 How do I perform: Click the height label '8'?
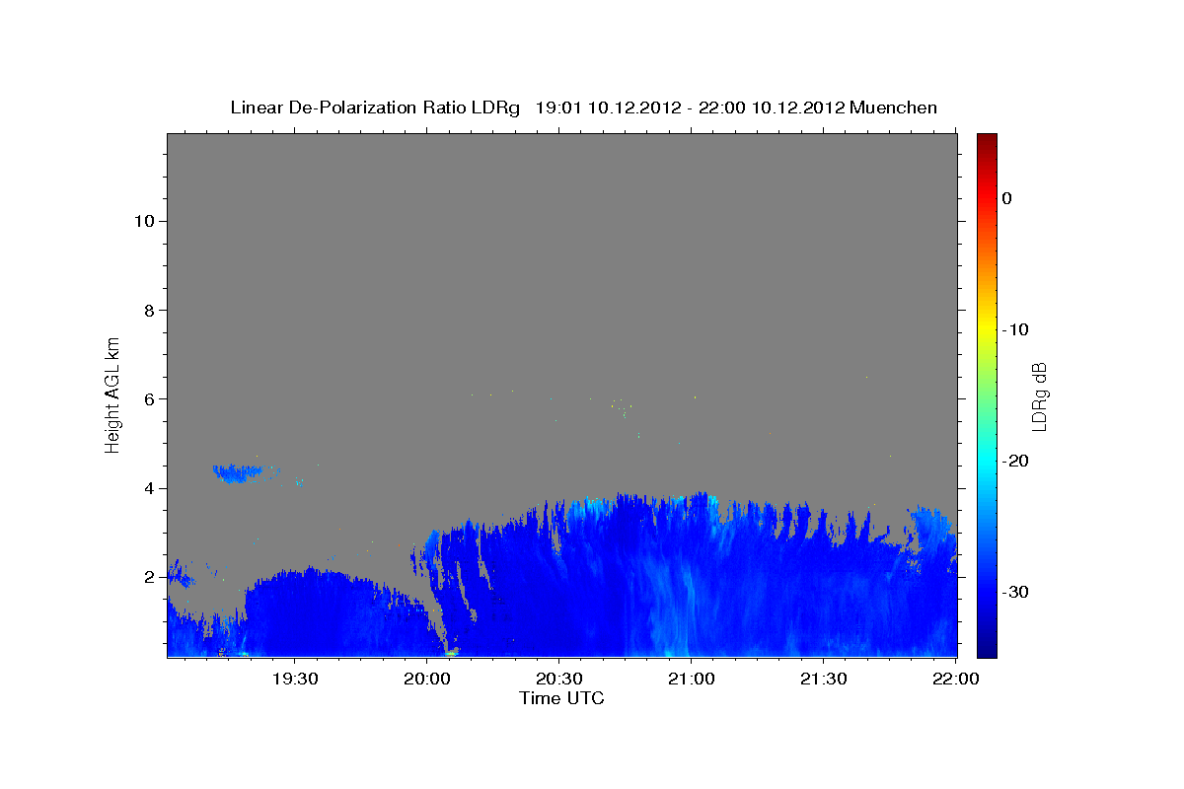(x=148, y=310)
